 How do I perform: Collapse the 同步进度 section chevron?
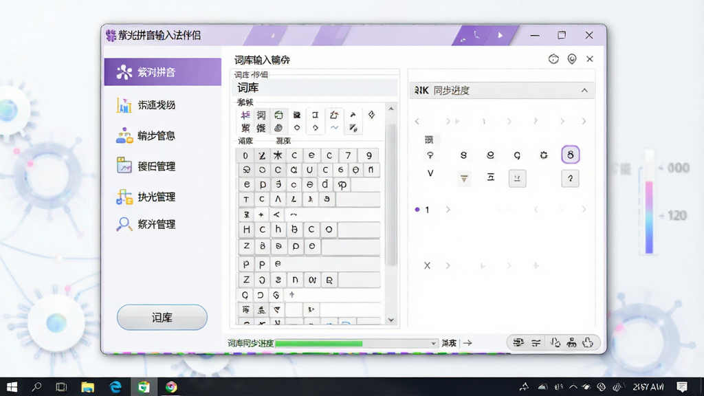[x=584, y=90]
